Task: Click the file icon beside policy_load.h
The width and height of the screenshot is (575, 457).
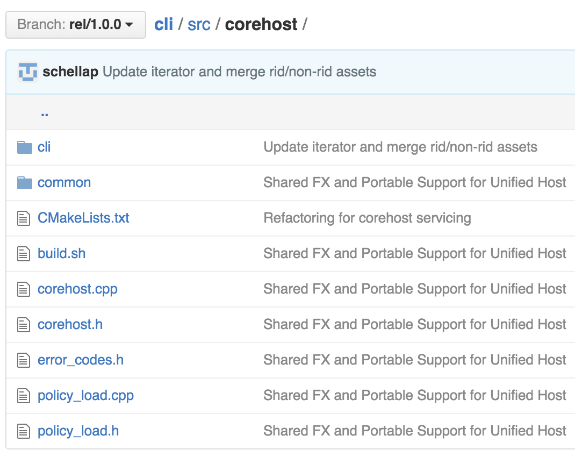Action: coord(24,431)
